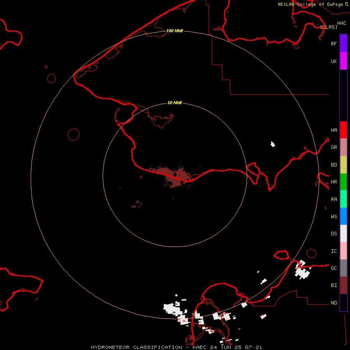Select the WS blue legend swatch
350x350 pixels.
click(343, 216)
